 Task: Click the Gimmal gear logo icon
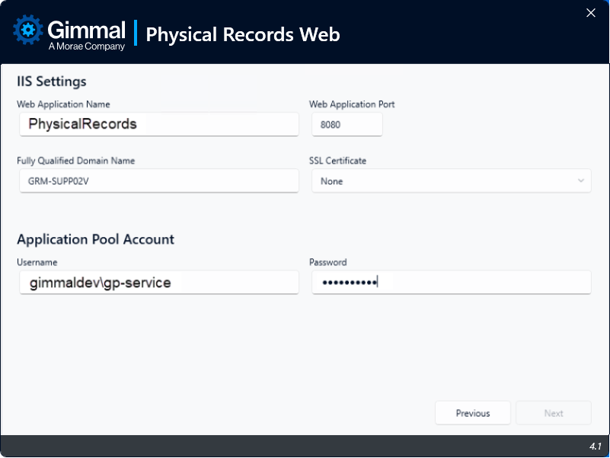click(28, 30)
